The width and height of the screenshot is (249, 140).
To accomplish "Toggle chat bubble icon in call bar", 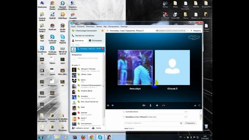I will 112,105.
